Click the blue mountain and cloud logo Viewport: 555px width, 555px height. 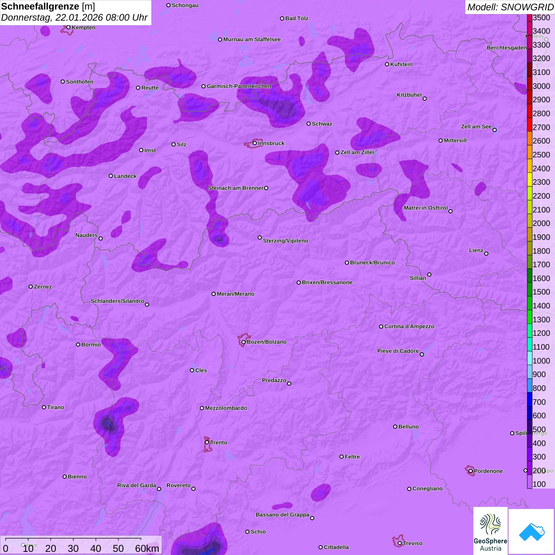coord(531,532)
